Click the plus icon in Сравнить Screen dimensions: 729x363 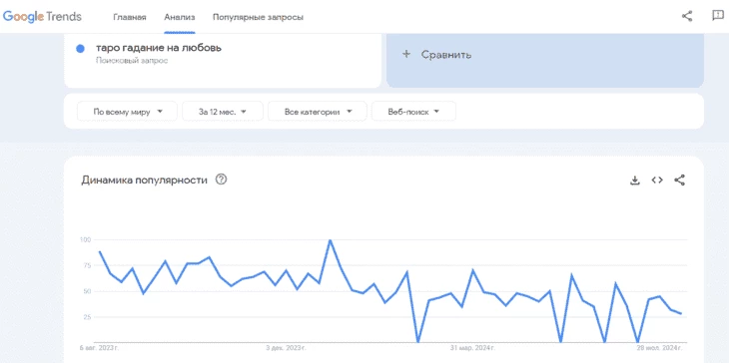click(x=406, y=54)
